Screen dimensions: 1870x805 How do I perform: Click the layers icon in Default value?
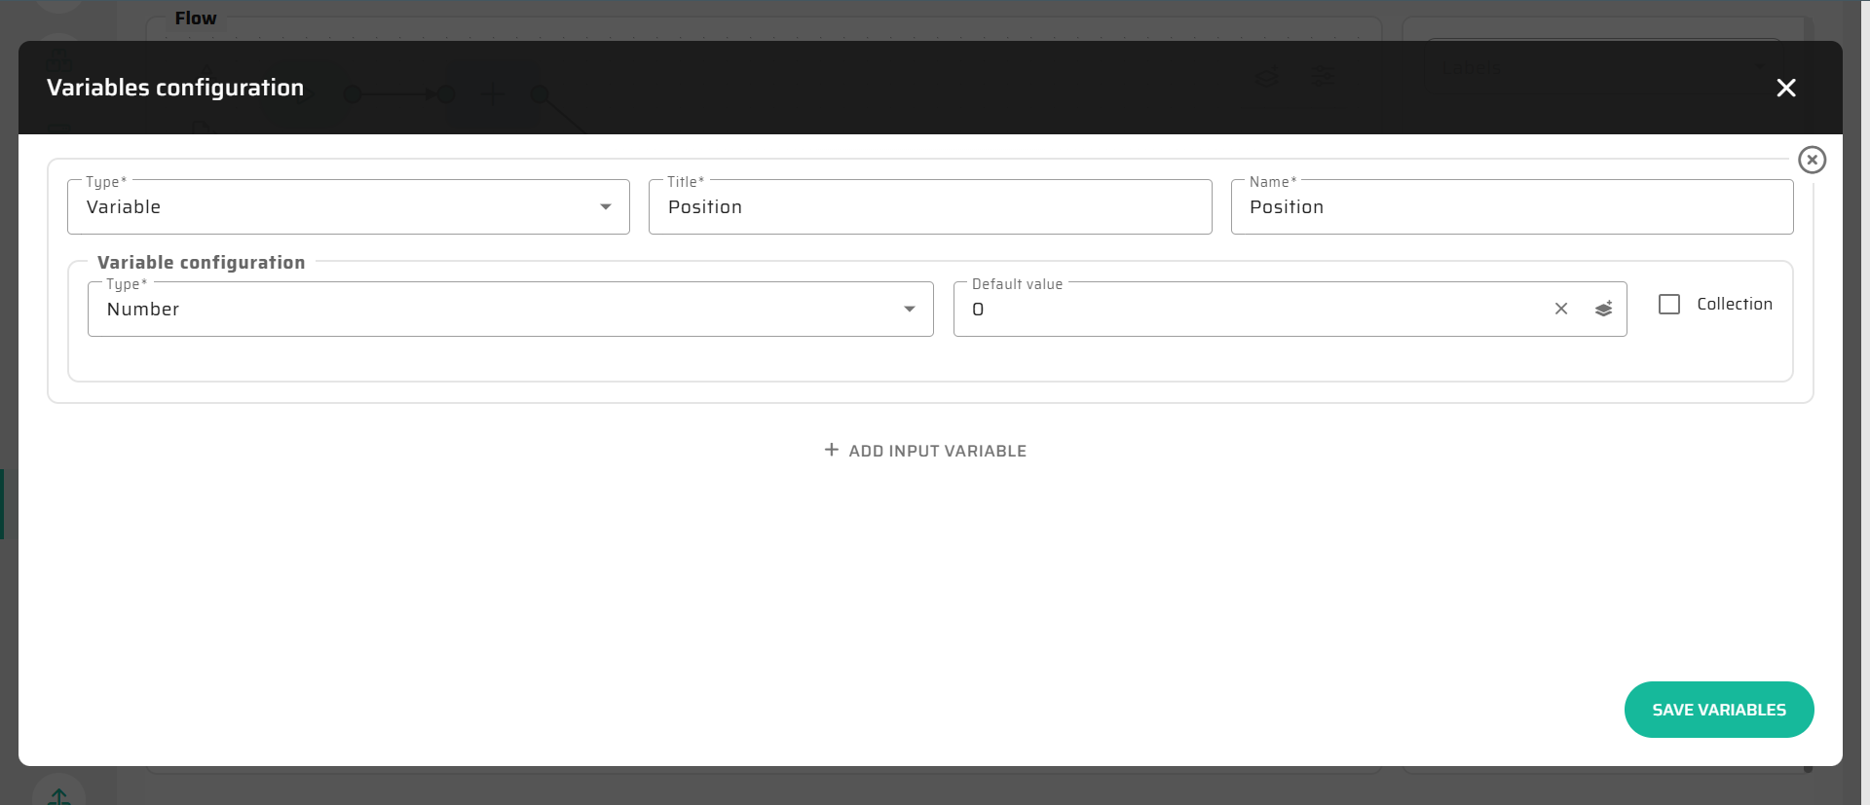click(x=1603, y=309)
